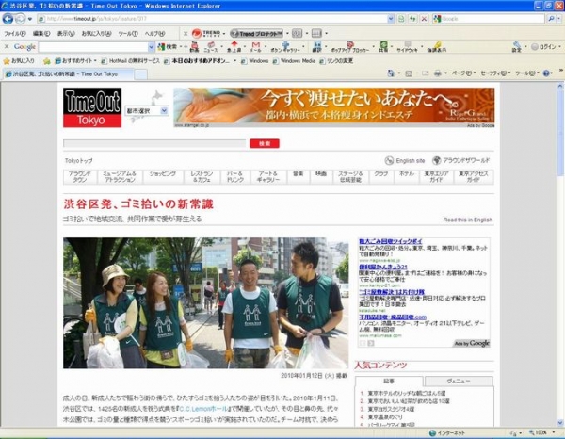Click the Sidewiki icon in Google Toolbar
The height and width of the screenshot is (439, 565).
pyautogui.click(x=407, y=47)
